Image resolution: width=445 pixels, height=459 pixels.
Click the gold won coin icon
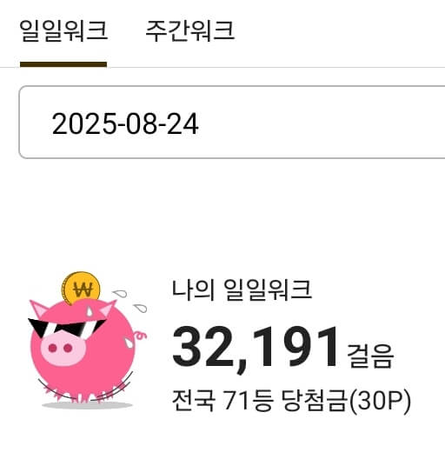pos(81,288)
